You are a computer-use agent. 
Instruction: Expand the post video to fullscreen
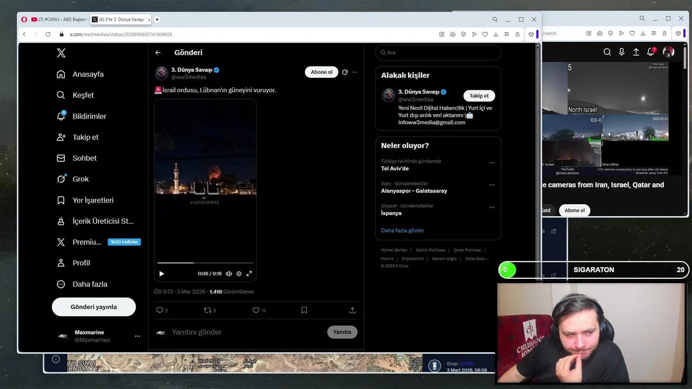(x=249, y=274)
